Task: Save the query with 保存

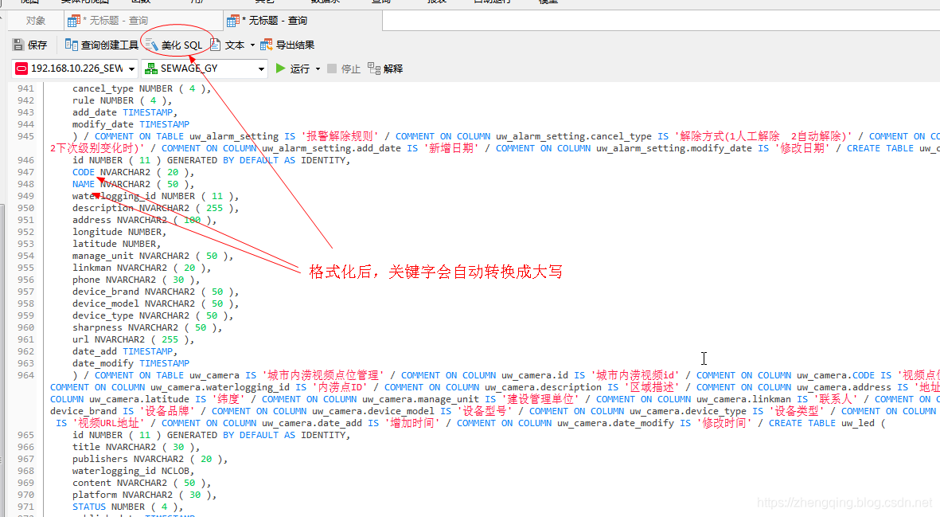Action: (30, 45)
